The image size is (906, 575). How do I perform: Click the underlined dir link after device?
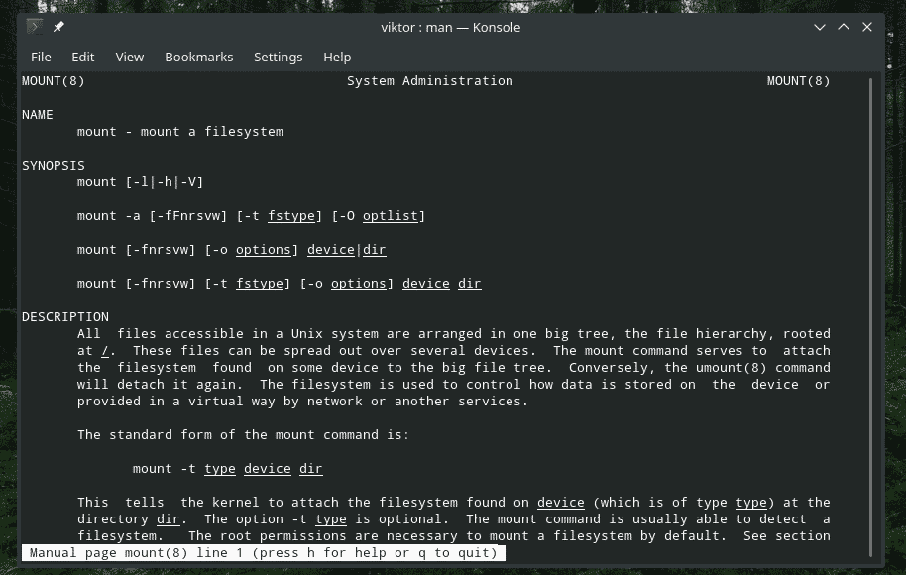375,249
